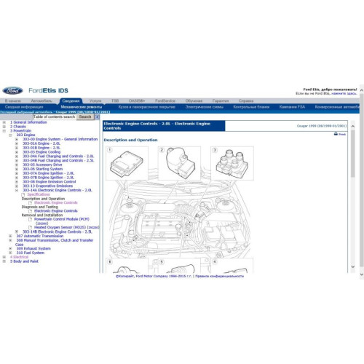This screenshot has width=364, height=364.
Task: Open Кузов и лакокрасочное покрытие submenu
Action: click(147, 107)
